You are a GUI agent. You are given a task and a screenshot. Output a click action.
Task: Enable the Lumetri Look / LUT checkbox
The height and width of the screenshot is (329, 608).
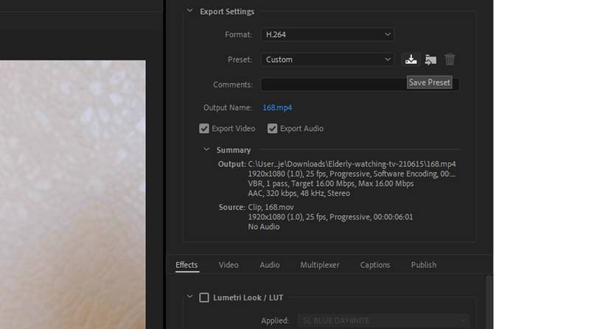tap(204, 297)
